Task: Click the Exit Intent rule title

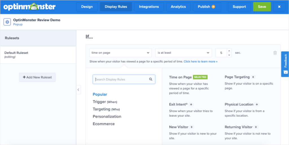Action: [x=178, y=105]
